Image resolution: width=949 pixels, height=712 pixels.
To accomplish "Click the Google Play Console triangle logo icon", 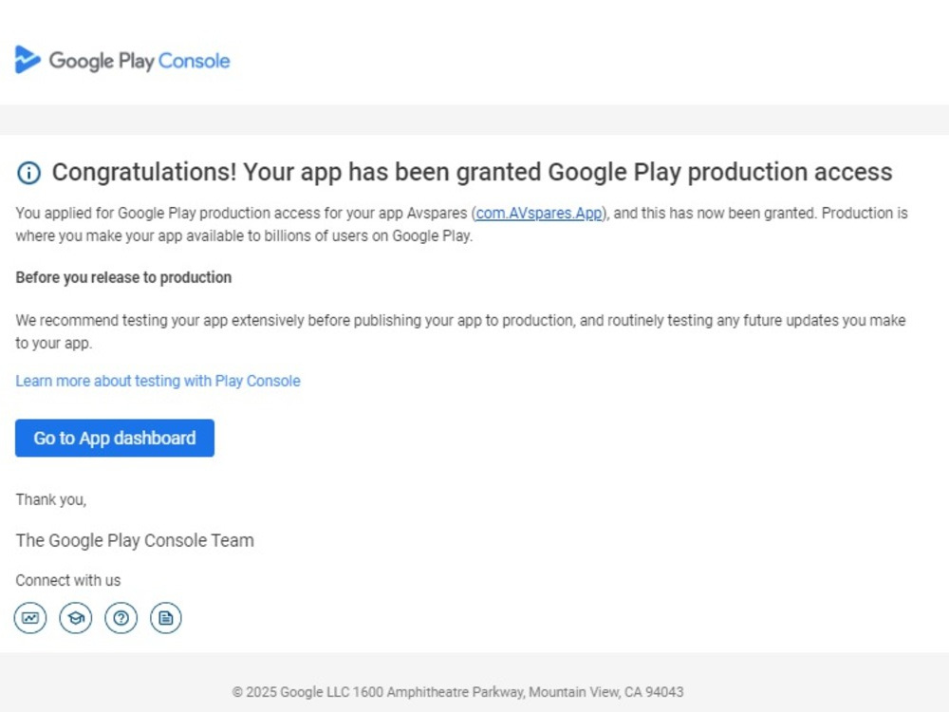I will click(x=28, y=59).
